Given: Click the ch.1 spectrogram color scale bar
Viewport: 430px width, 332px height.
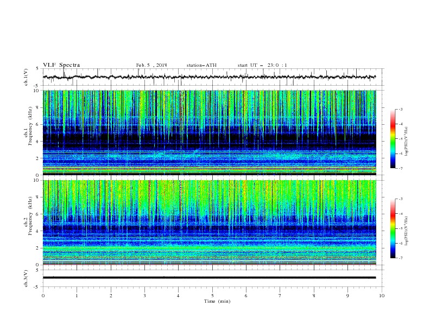Looking at the screenshot, I should pos(393,139).
